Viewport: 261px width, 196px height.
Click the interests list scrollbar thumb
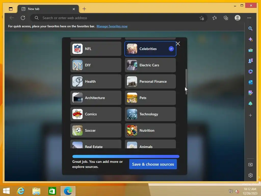tap(186, 82)
